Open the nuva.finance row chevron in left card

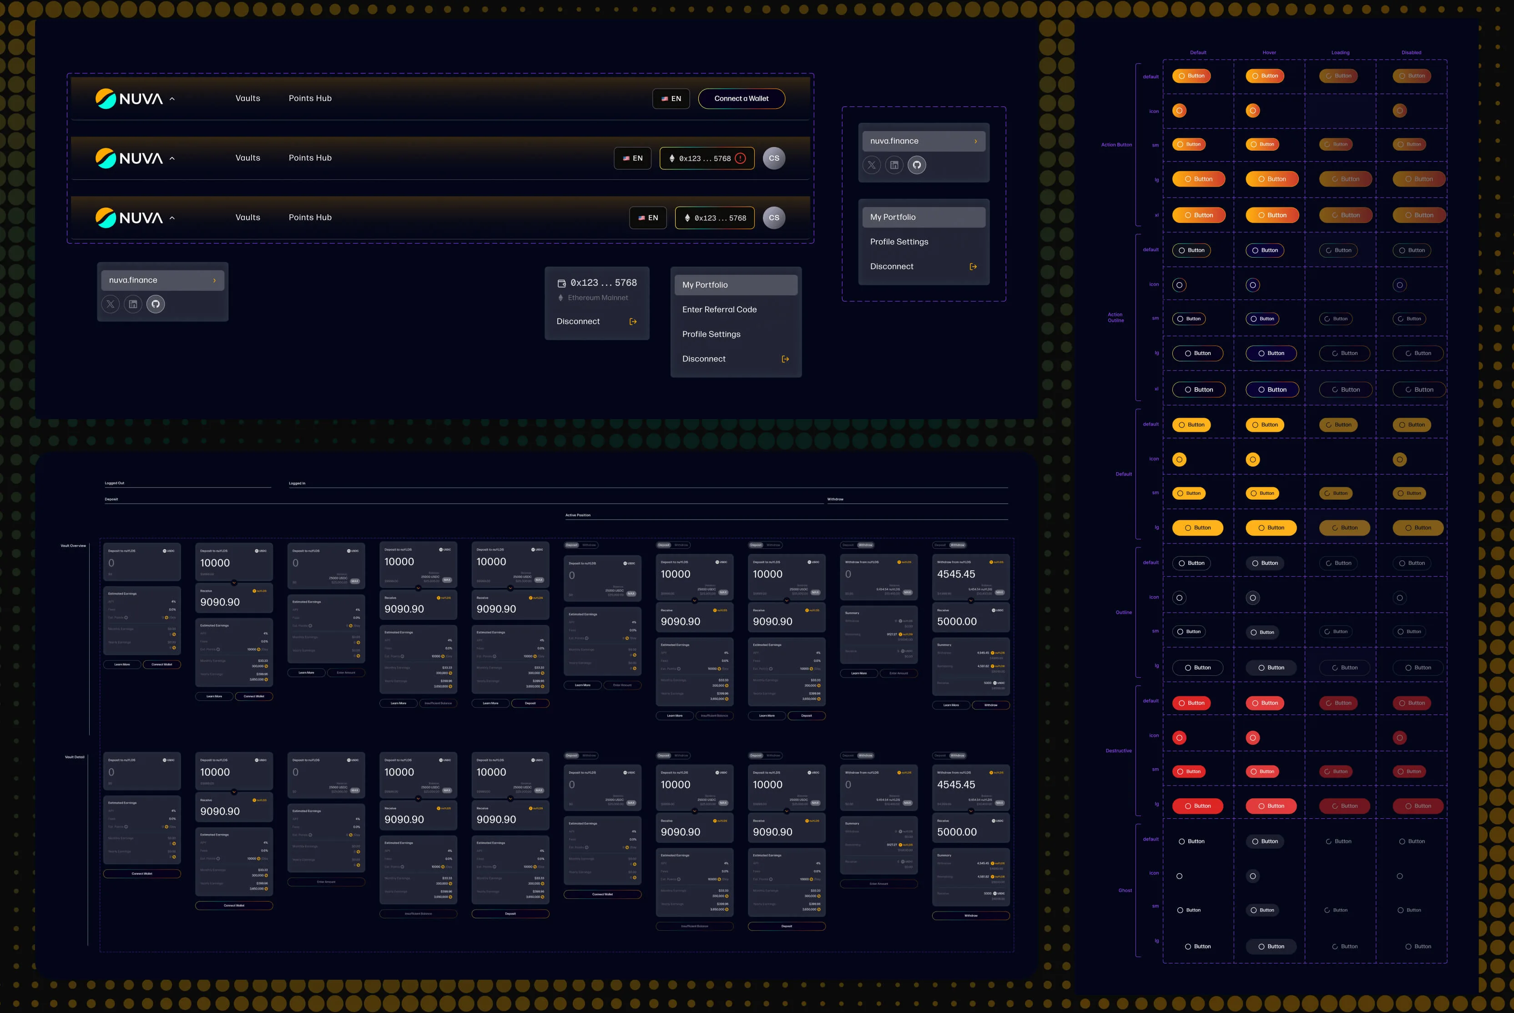click(214, 280)
